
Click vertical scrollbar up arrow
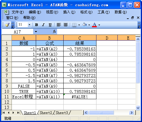[x=138, y=39]
